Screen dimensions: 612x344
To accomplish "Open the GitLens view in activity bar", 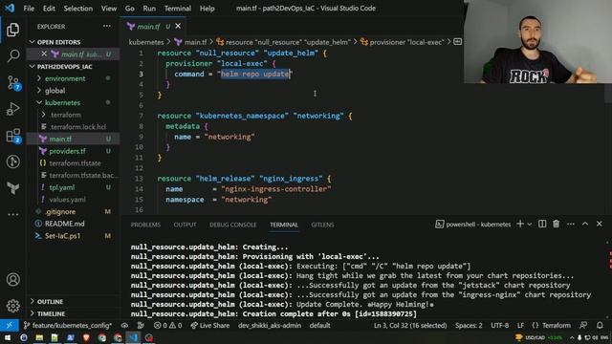I will click(12, 161).
